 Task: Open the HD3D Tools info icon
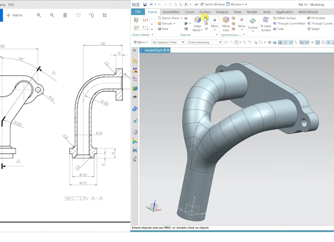[135, 109]
